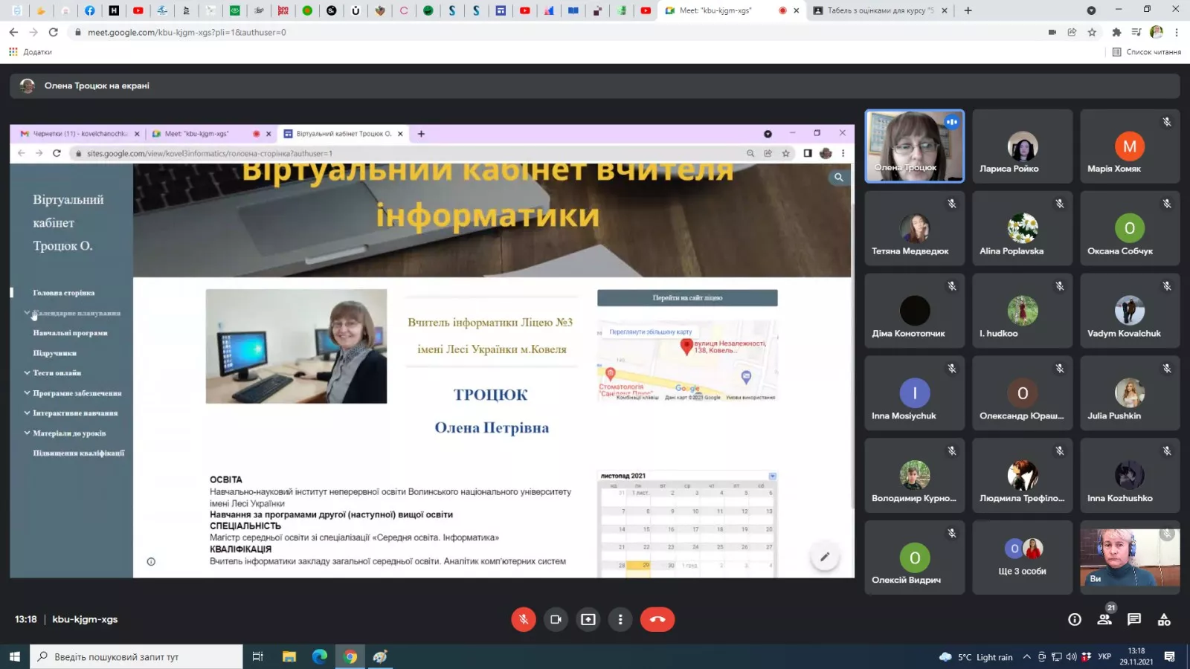Bookmark this page with the star icon
This screenshot has height=669, width=1190.
[1092, 32]
